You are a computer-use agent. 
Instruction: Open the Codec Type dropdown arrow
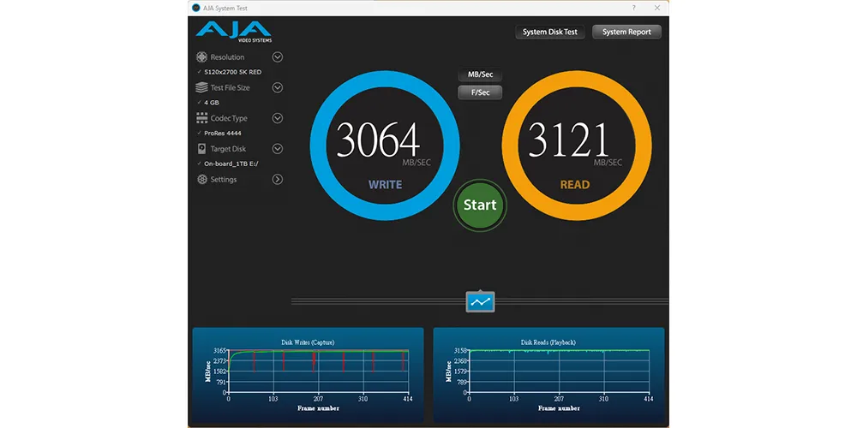[278, 118]
